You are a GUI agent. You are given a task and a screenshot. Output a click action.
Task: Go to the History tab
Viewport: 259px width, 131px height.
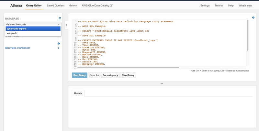(x=73, y=5)
